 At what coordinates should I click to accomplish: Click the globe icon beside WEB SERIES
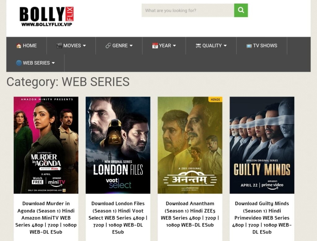click(x=19, y=63)
